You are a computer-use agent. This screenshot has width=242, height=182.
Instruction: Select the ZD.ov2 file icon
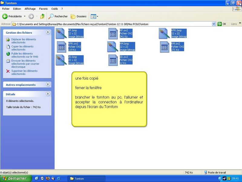pyautogui.click(x=113, y=60)
